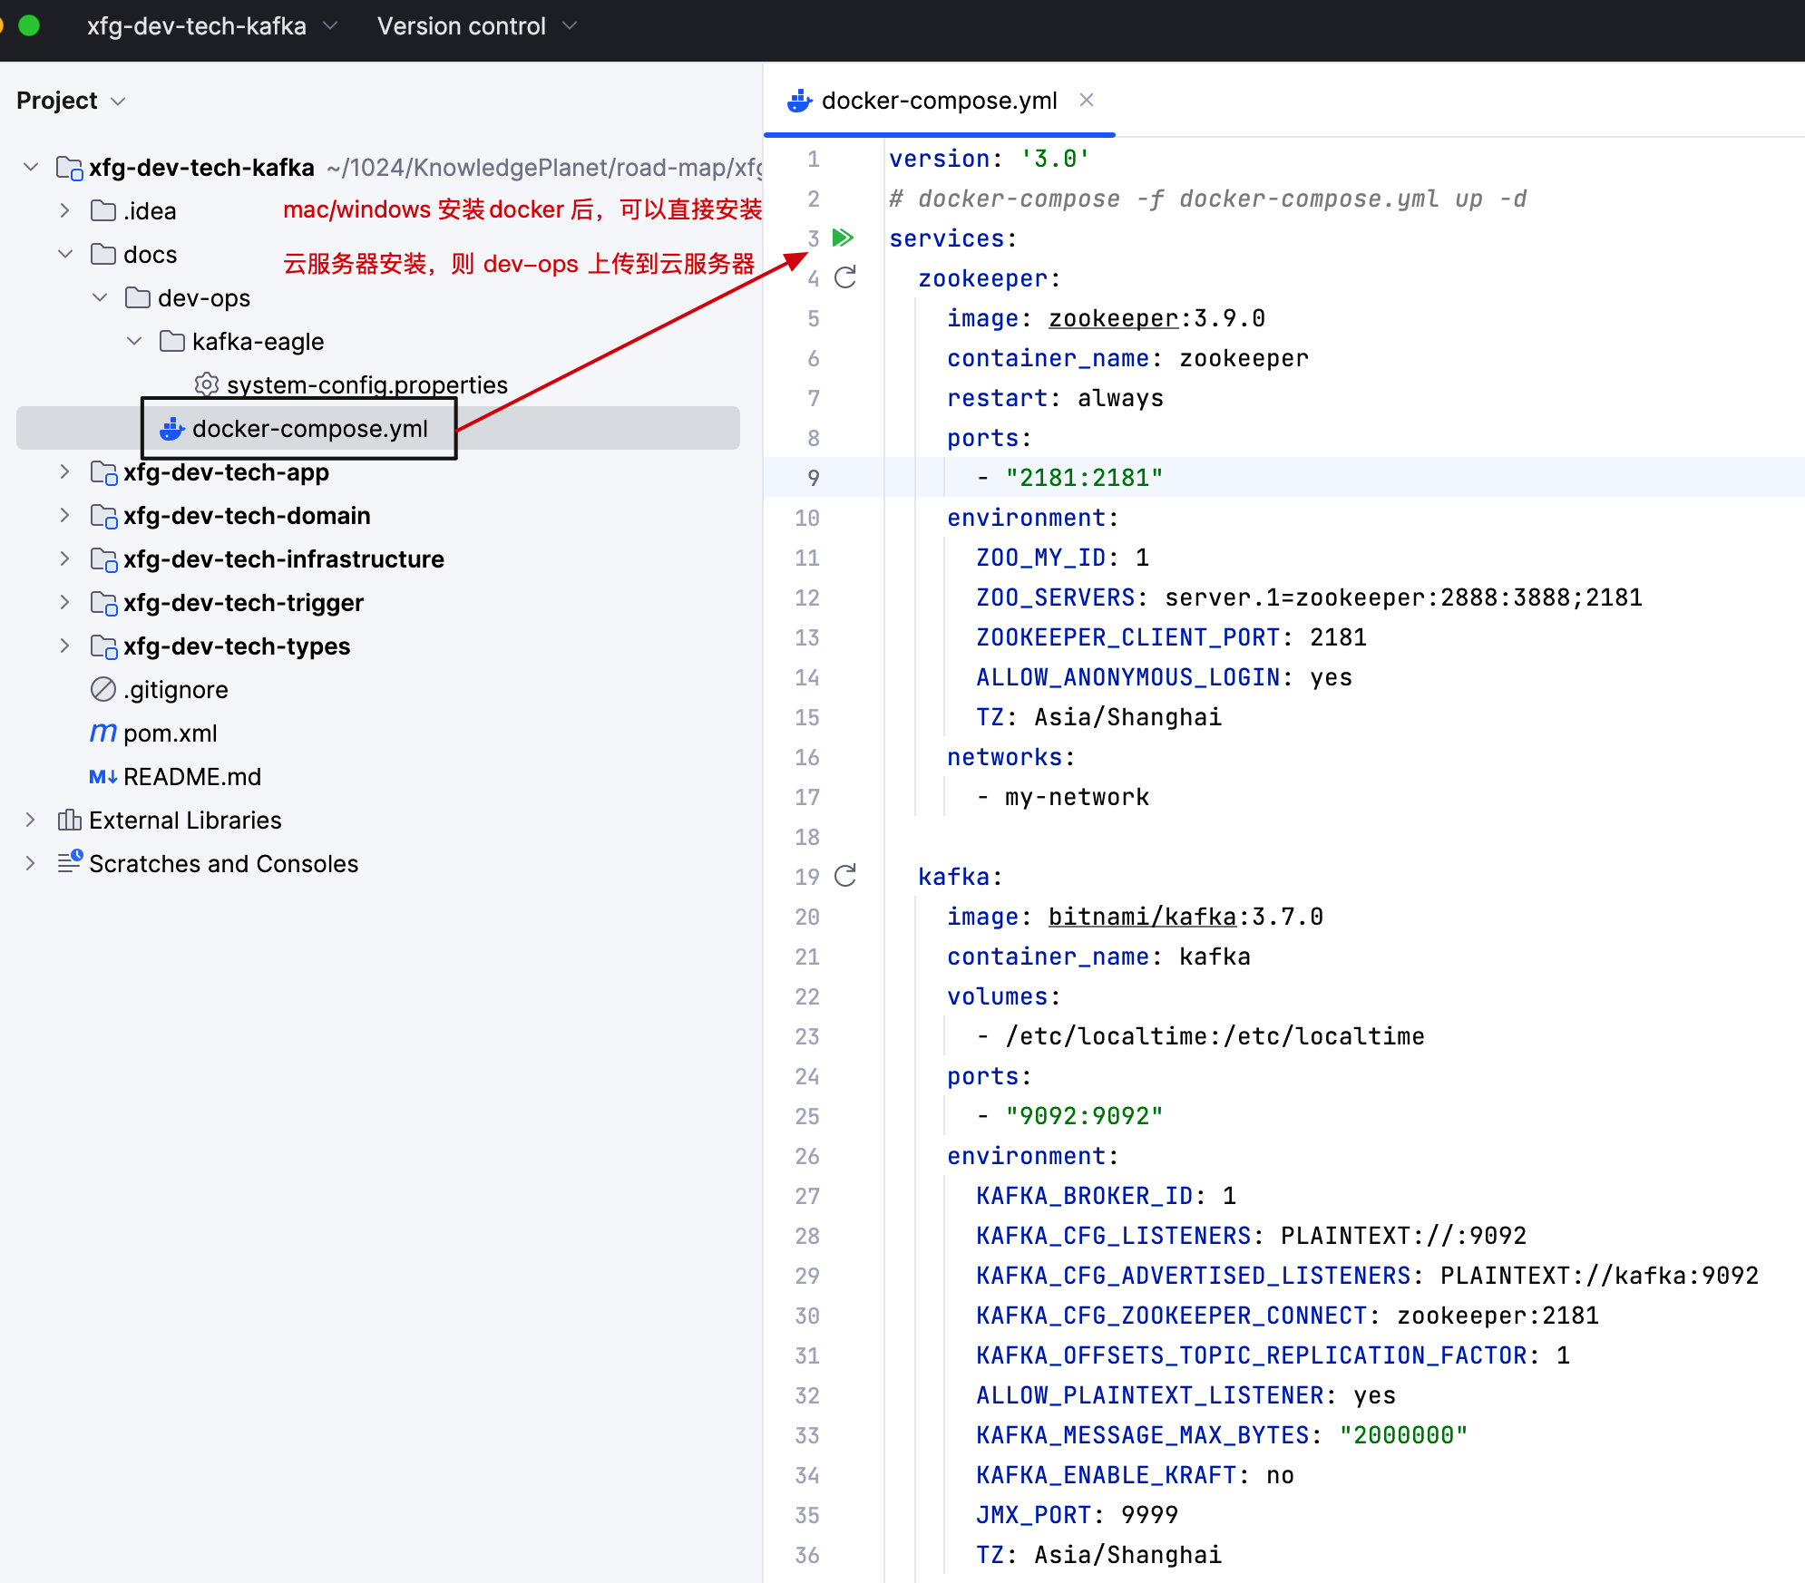Expand Scratches and Consoles
Viewport: 1805px width, 1583px height.
point(31,864)
